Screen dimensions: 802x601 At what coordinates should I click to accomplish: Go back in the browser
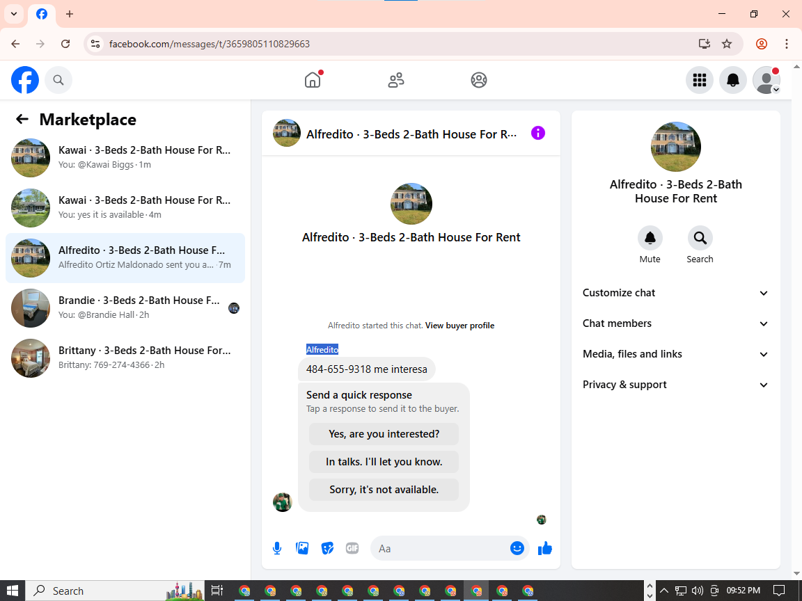point(15,44)
